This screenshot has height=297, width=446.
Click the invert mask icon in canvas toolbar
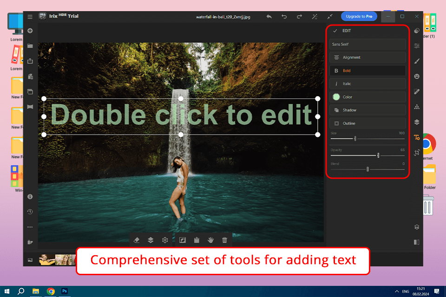pyautogui.click(x=182, y=240)
